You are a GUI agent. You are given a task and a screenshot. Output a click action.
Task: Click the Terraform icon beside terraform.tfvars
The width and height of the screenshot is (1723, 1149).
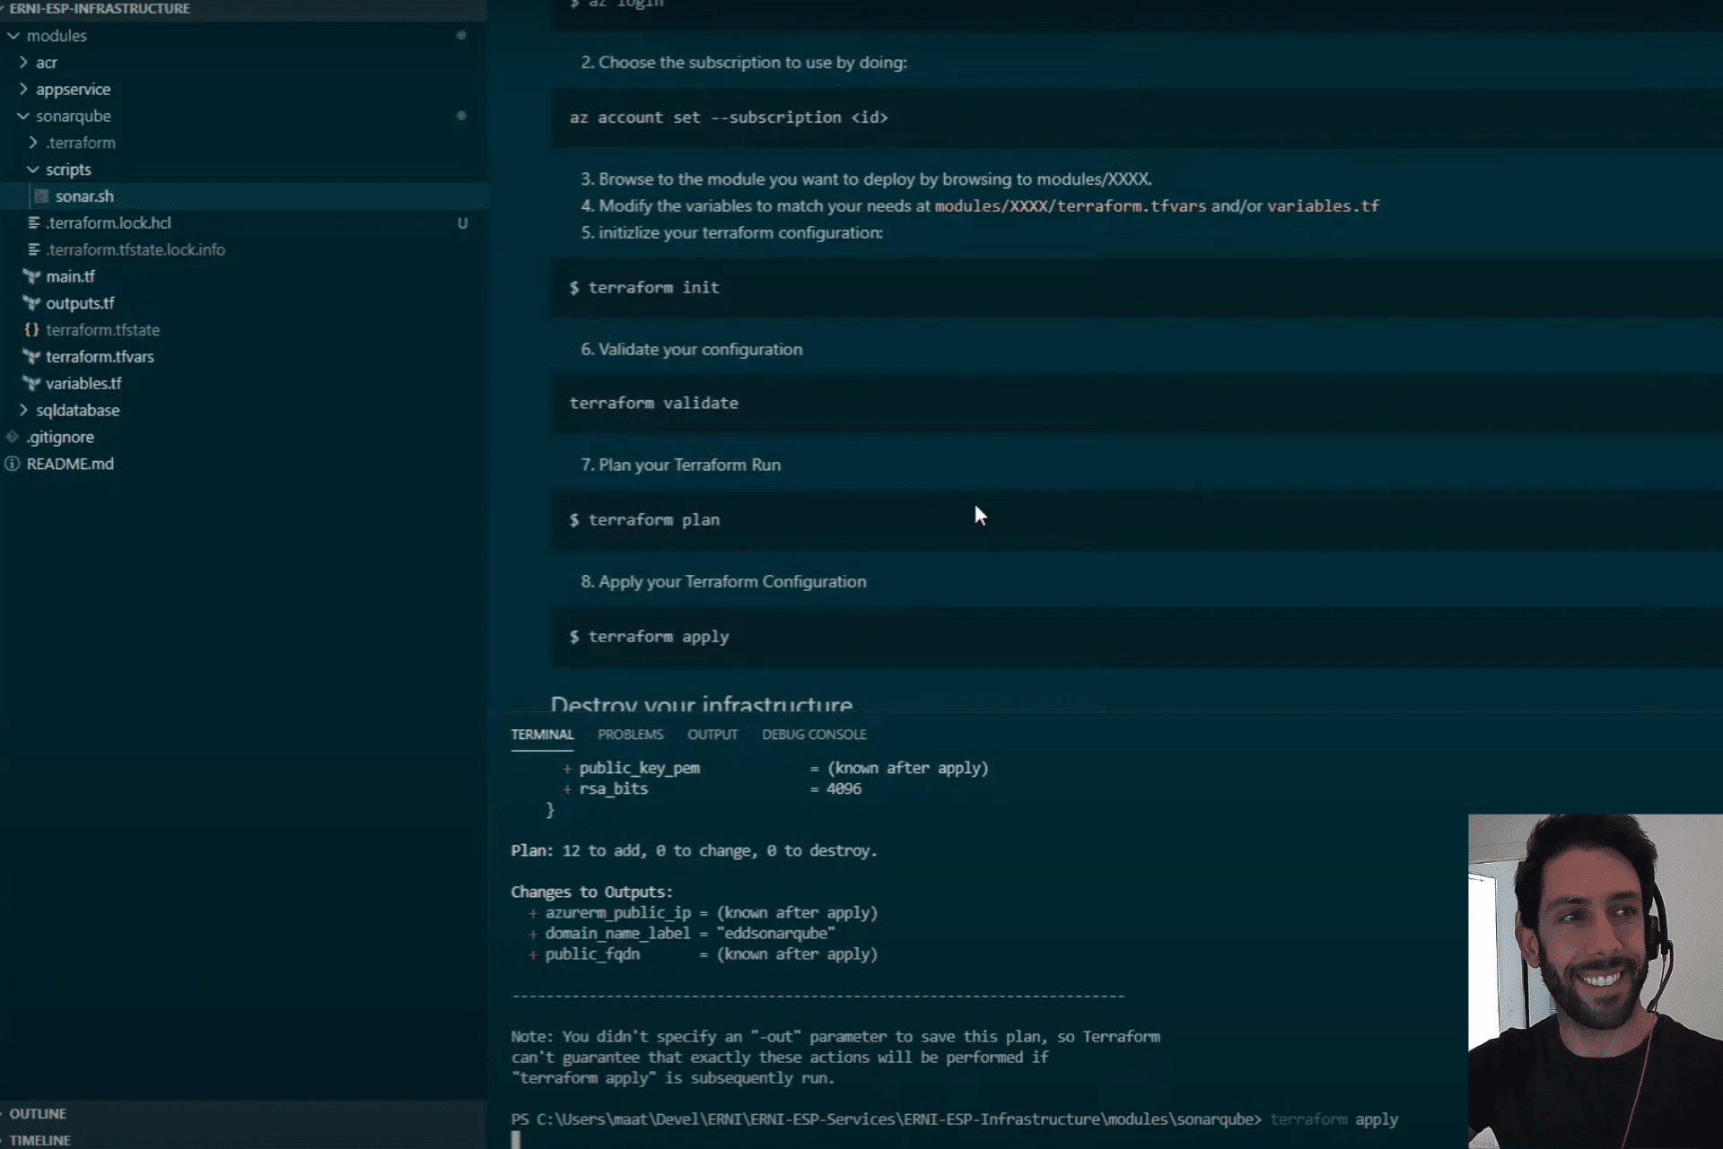32,357
